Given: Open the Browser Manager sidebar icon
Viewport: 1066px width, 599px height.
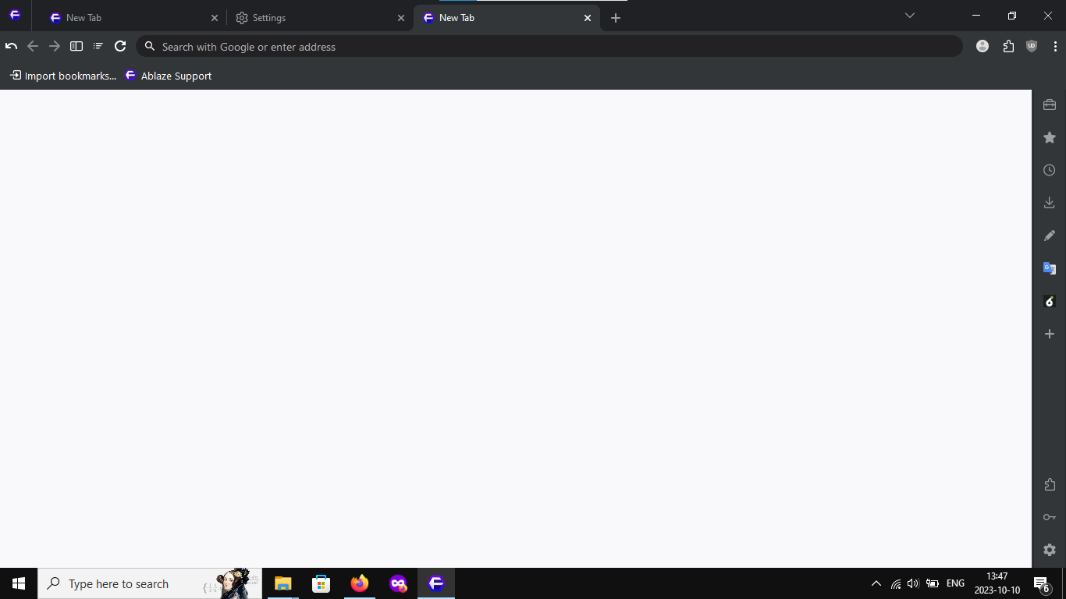Looking at the screenshot, I should pos(1050,104).
